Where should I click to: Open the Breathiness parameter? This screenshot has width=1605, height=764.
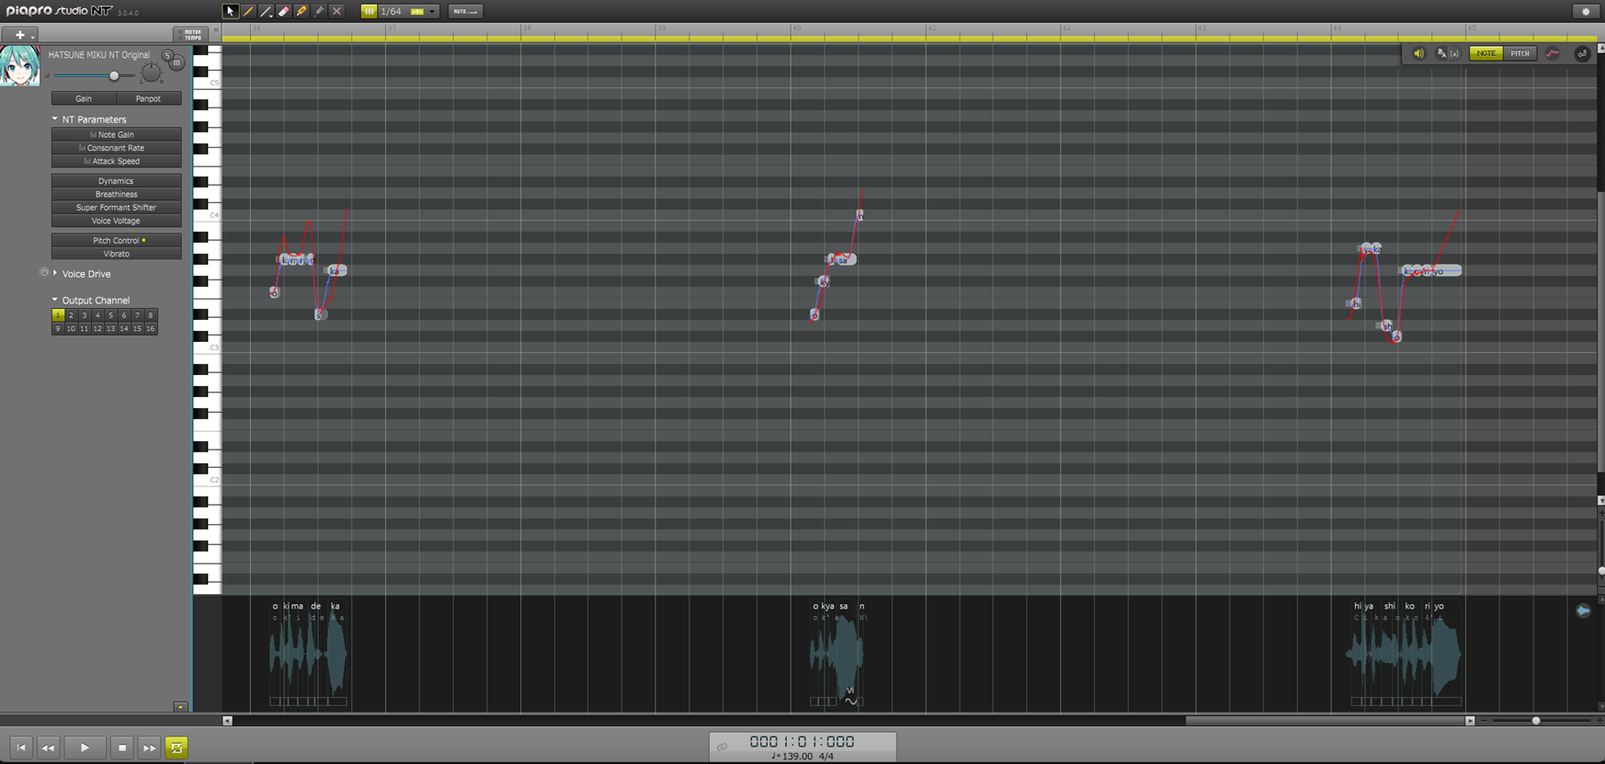[116, 194]
